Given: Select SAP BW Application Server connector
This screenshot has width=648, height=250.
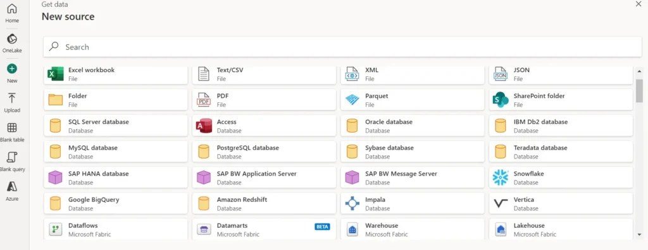Looking at the screenshot, I should (x=264, y=177).
